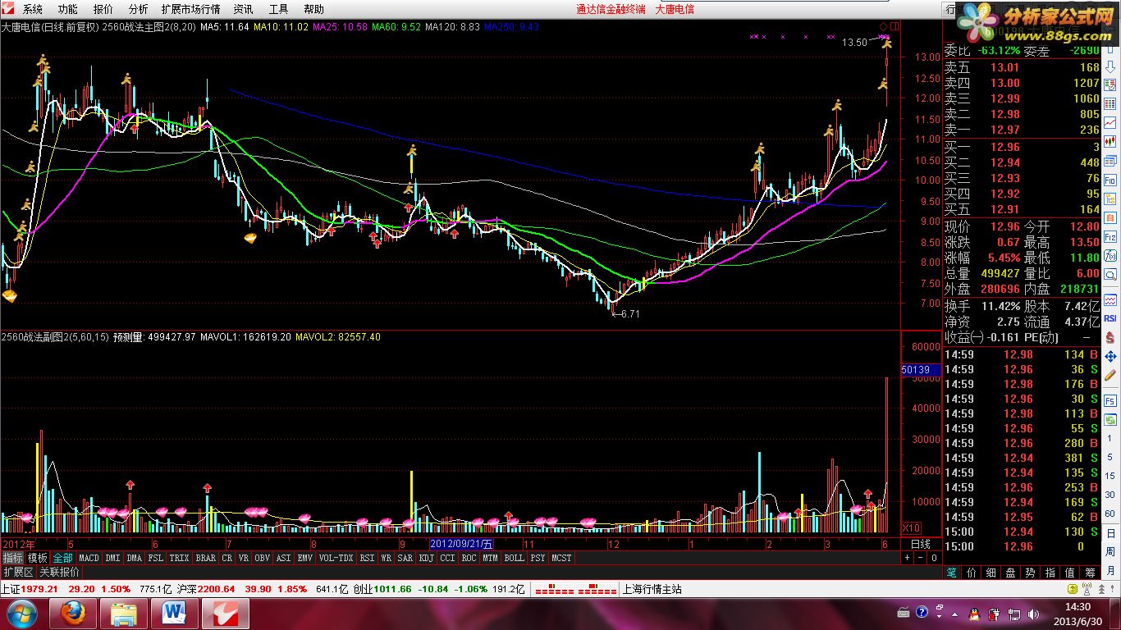
Task: Select the 筹 tab in tick panel
Action: point(1090,573)
